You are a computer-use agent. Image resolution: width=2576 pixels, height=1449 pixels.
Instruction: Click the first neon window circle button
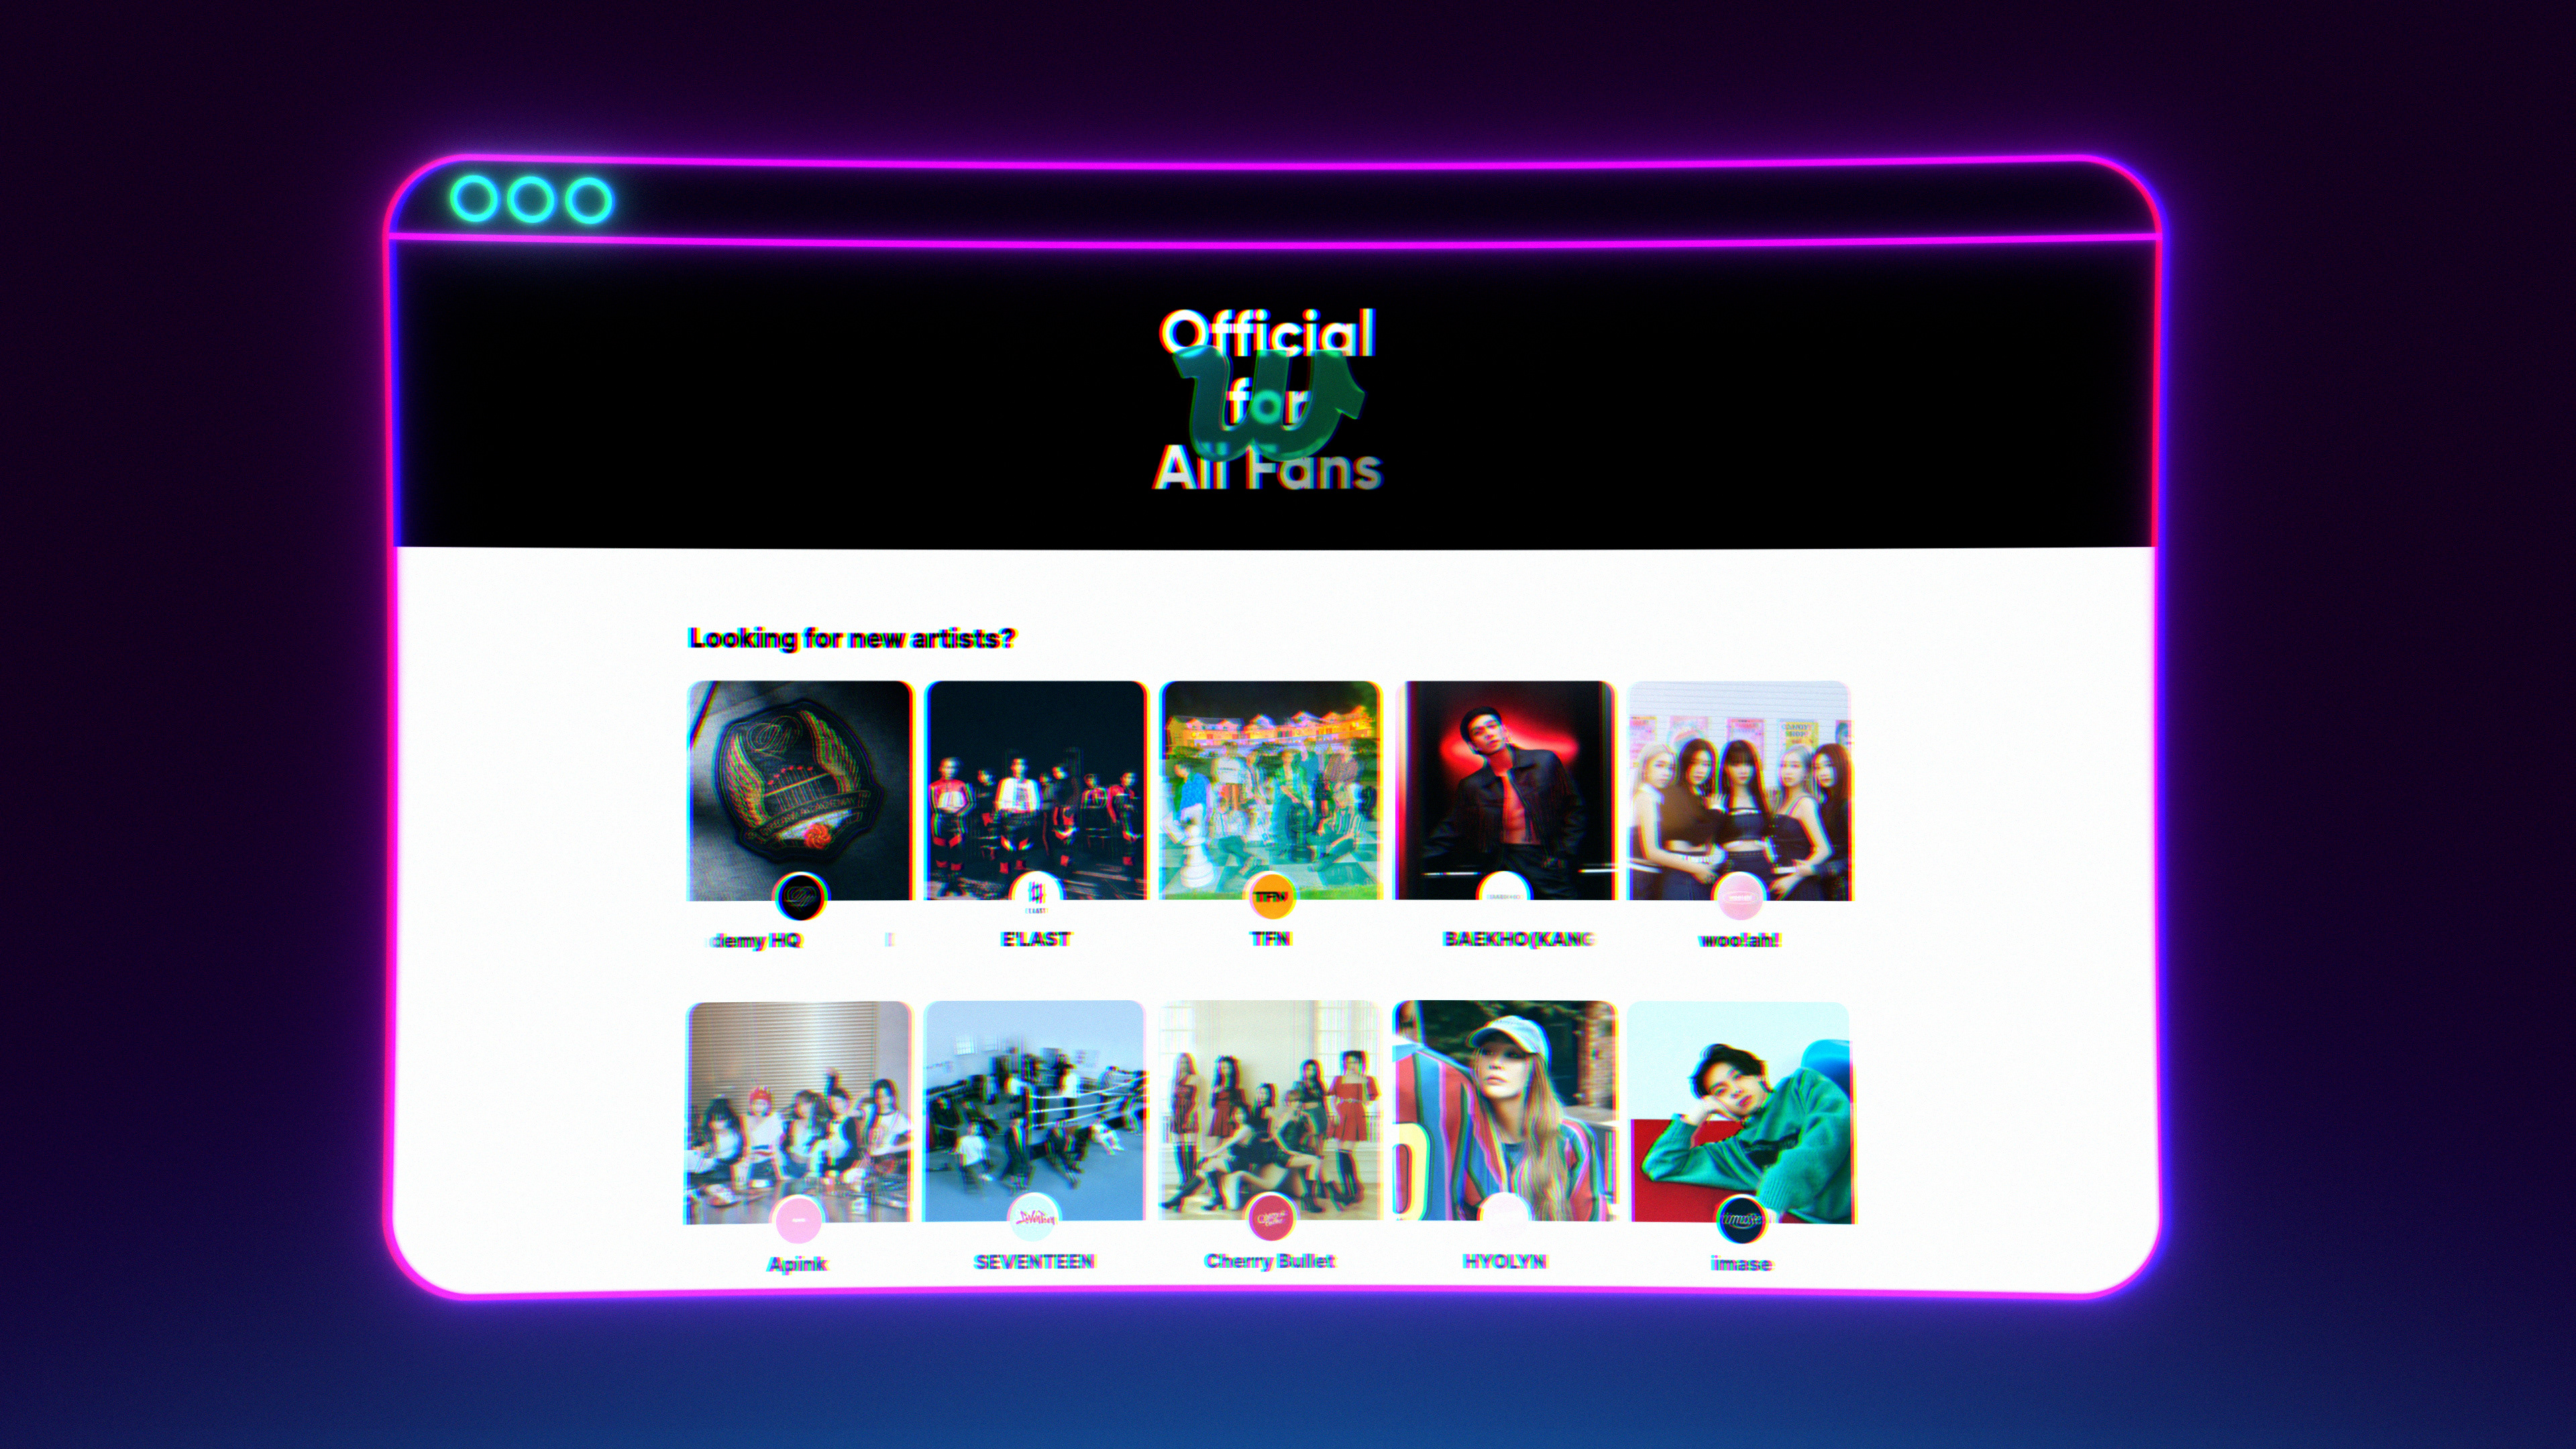pos(473,199)
